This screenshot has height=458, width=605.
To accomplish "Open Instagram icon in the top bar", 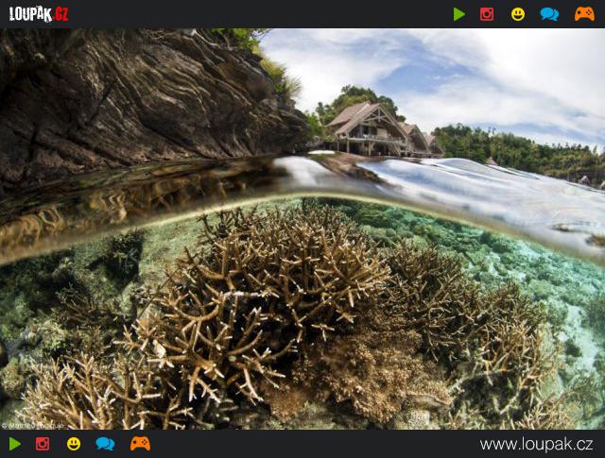I will point(487,14).
